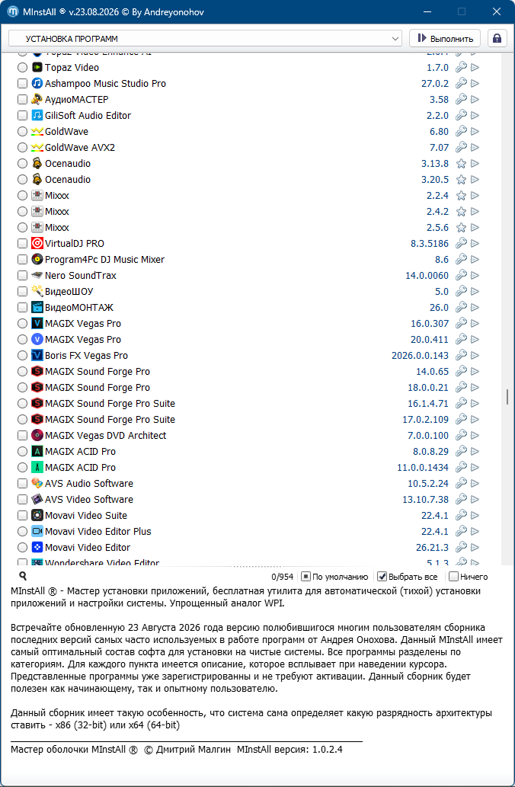Click key icon for MAGIX ACID Pro 11.0.0.1434
Image resolution: width=515 pixels, height=787 pixels.
coord(461,467)
